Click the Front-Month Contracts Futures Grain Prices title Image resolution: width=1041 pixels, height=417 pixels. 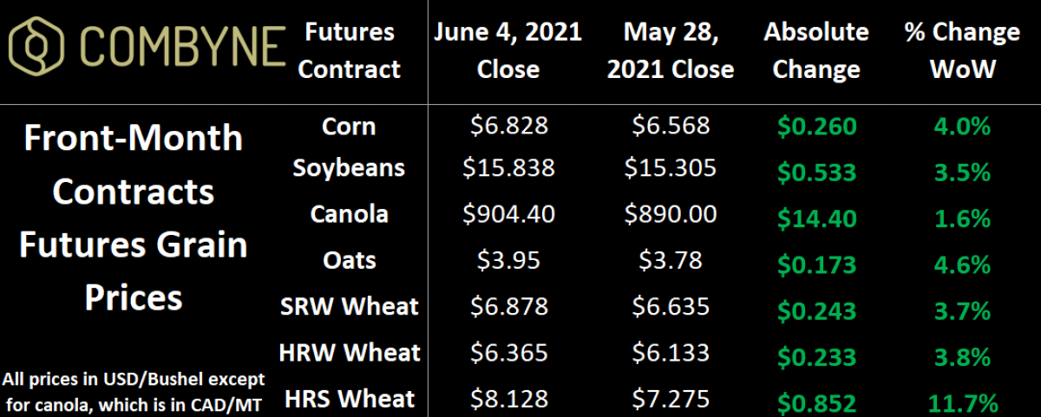(x=134, y=218)
